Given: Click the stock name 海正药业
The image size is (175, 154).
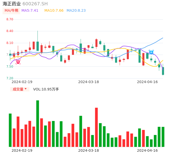Looking at the screenshot, I should (x=12, y=4).
